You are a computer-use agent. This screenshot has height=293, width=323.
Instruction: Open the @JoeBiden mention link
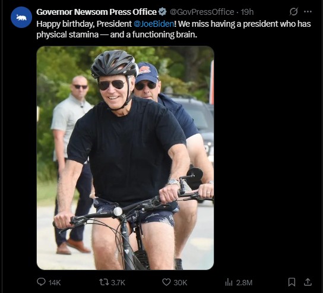[154, 24]
